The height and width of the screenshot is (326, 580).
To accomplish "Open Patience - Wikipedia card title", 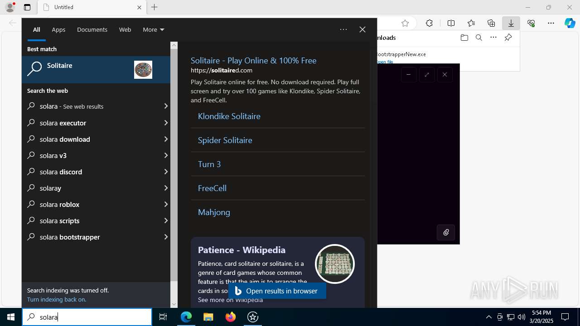I will tap(242, 250).
